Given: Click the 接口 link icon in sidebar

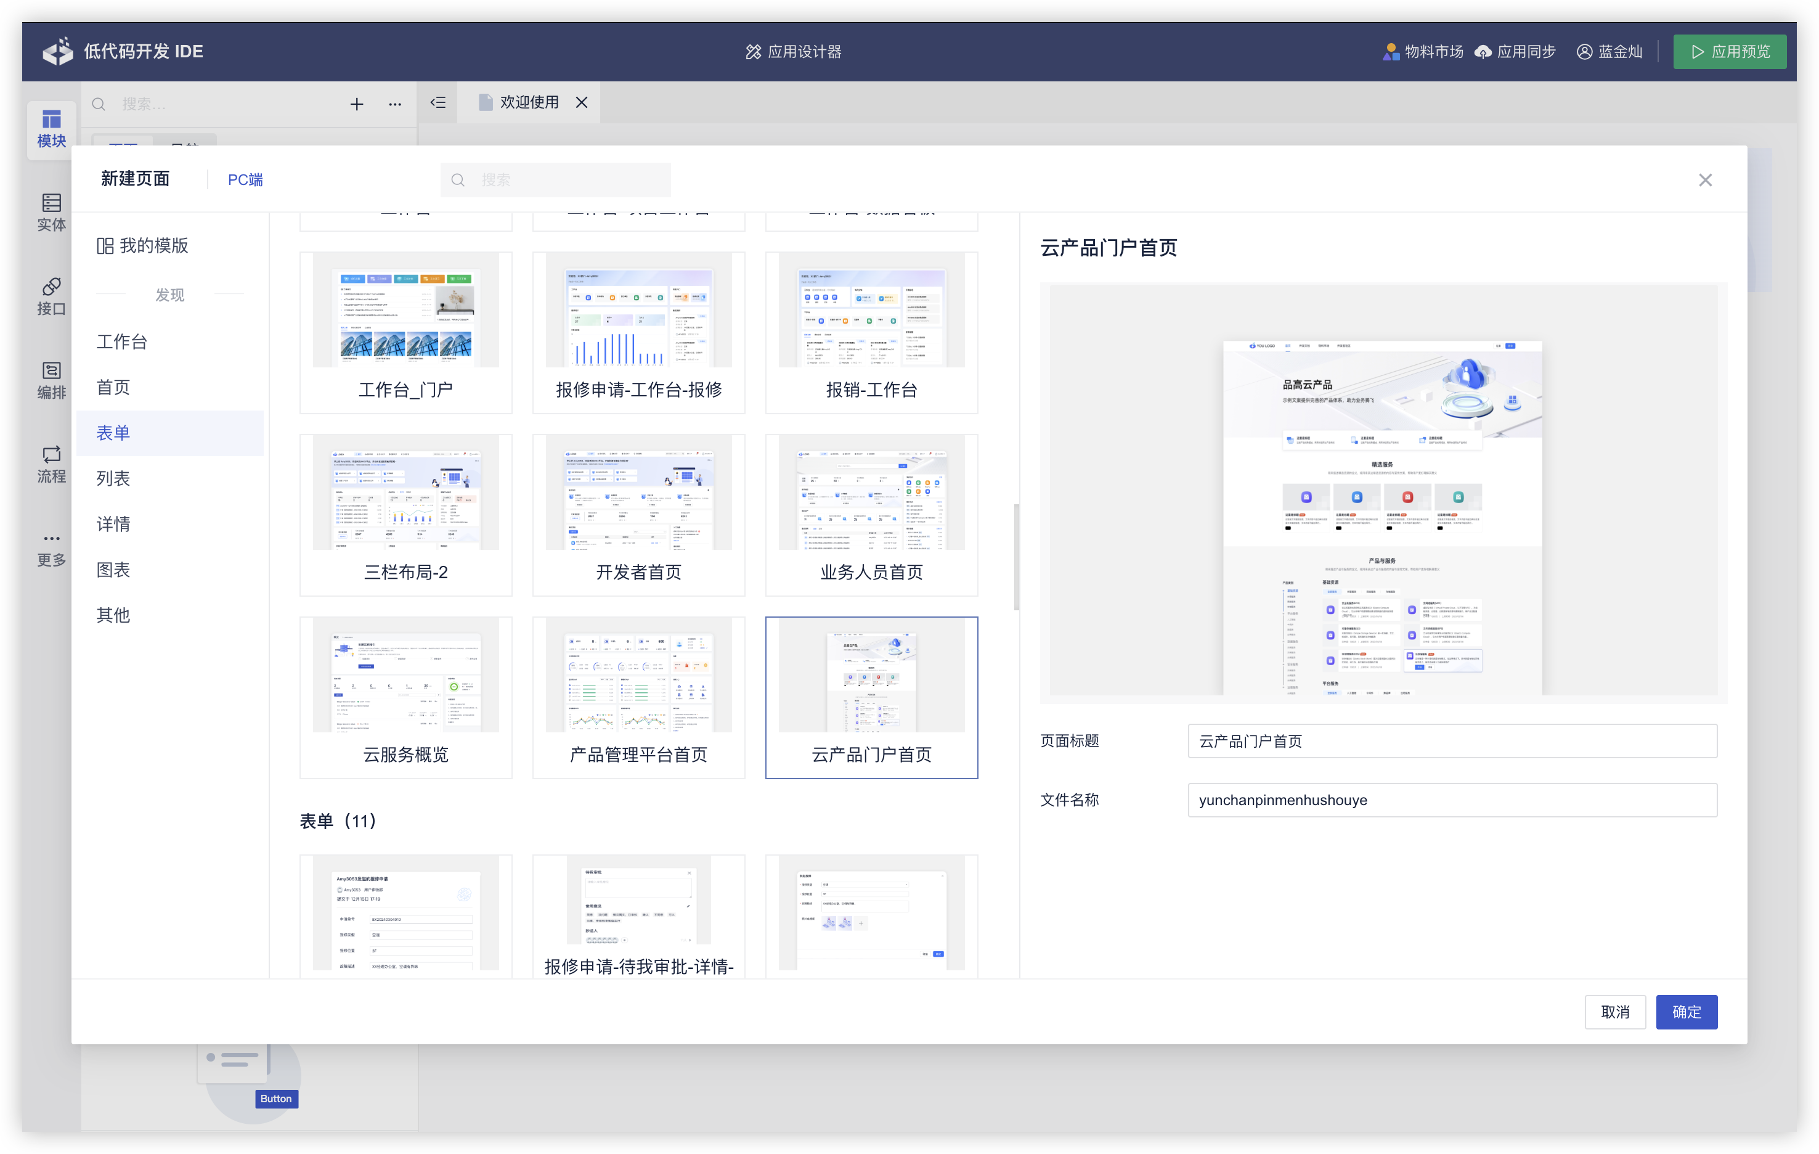Looking at the screenshot, I should [x=51, y=287].
